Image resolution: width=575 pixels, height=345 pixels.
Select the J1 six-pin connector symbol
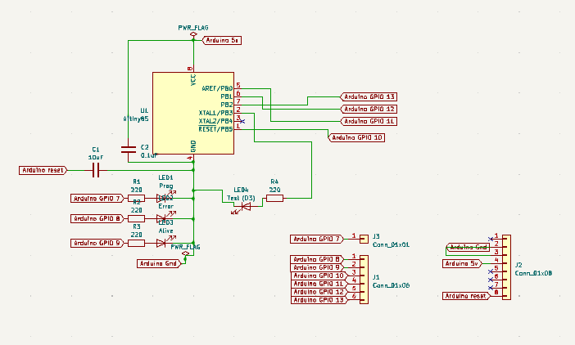[x=364, y=280]
